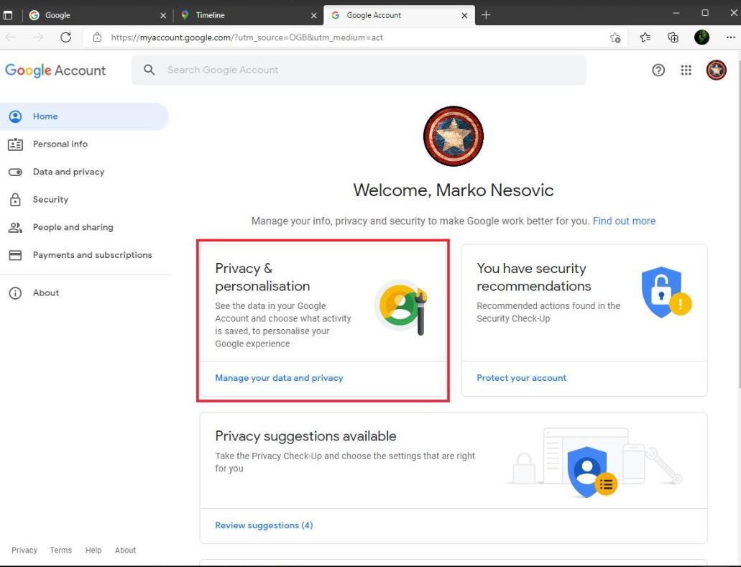Click the search magnifier in the search bar

(x=149, y=70)
